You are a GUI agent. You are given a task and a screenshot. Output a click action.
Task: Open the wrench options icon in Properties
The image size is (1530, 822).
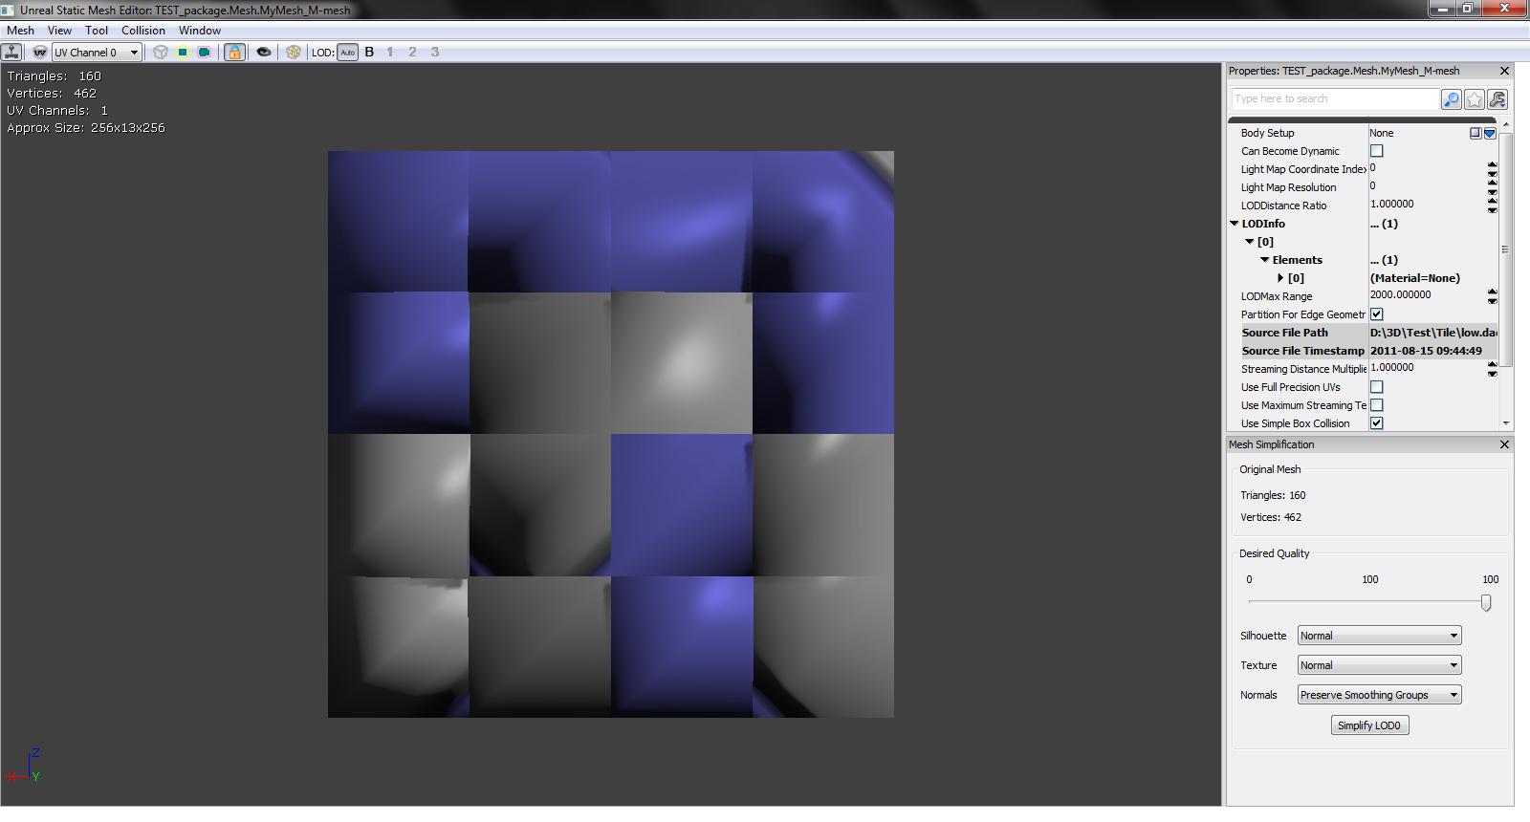(1497, 99)
